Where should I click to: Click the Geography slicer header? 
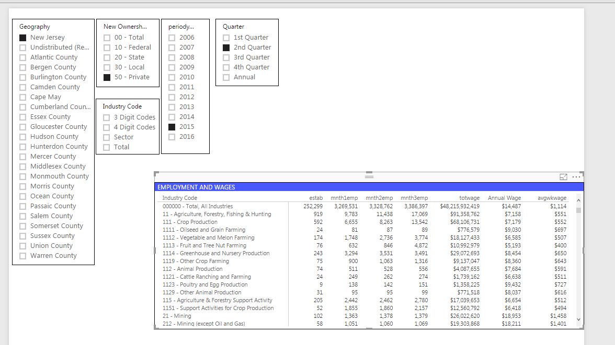coord(35,27)
